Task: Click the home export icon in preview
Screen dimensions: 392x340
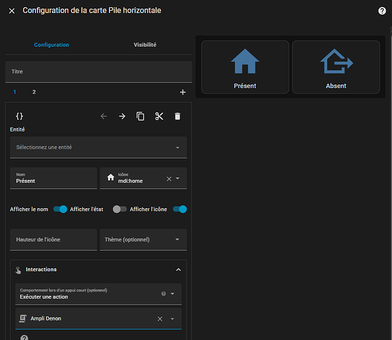Action: tap(336, 61)
